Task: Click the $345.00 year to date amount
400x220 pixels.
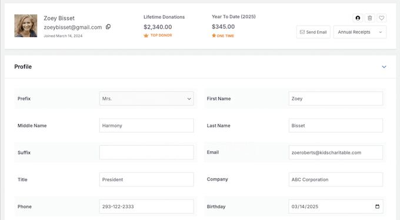Action: tap(223, 26)
